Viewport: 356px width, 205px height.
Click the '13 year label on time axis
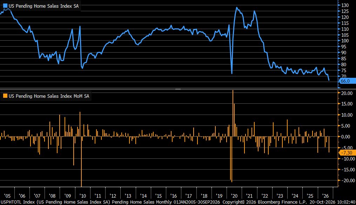(128, 196)
